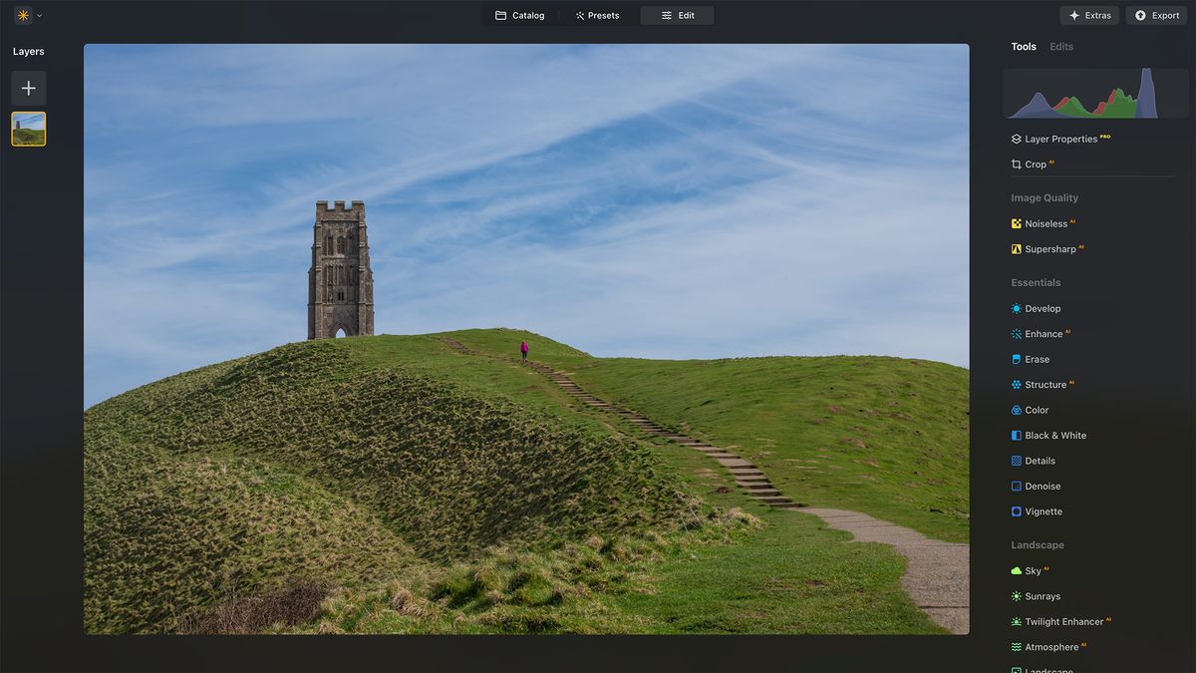
Task: Open the Sky tool label
Action: tap(1033, 571)
